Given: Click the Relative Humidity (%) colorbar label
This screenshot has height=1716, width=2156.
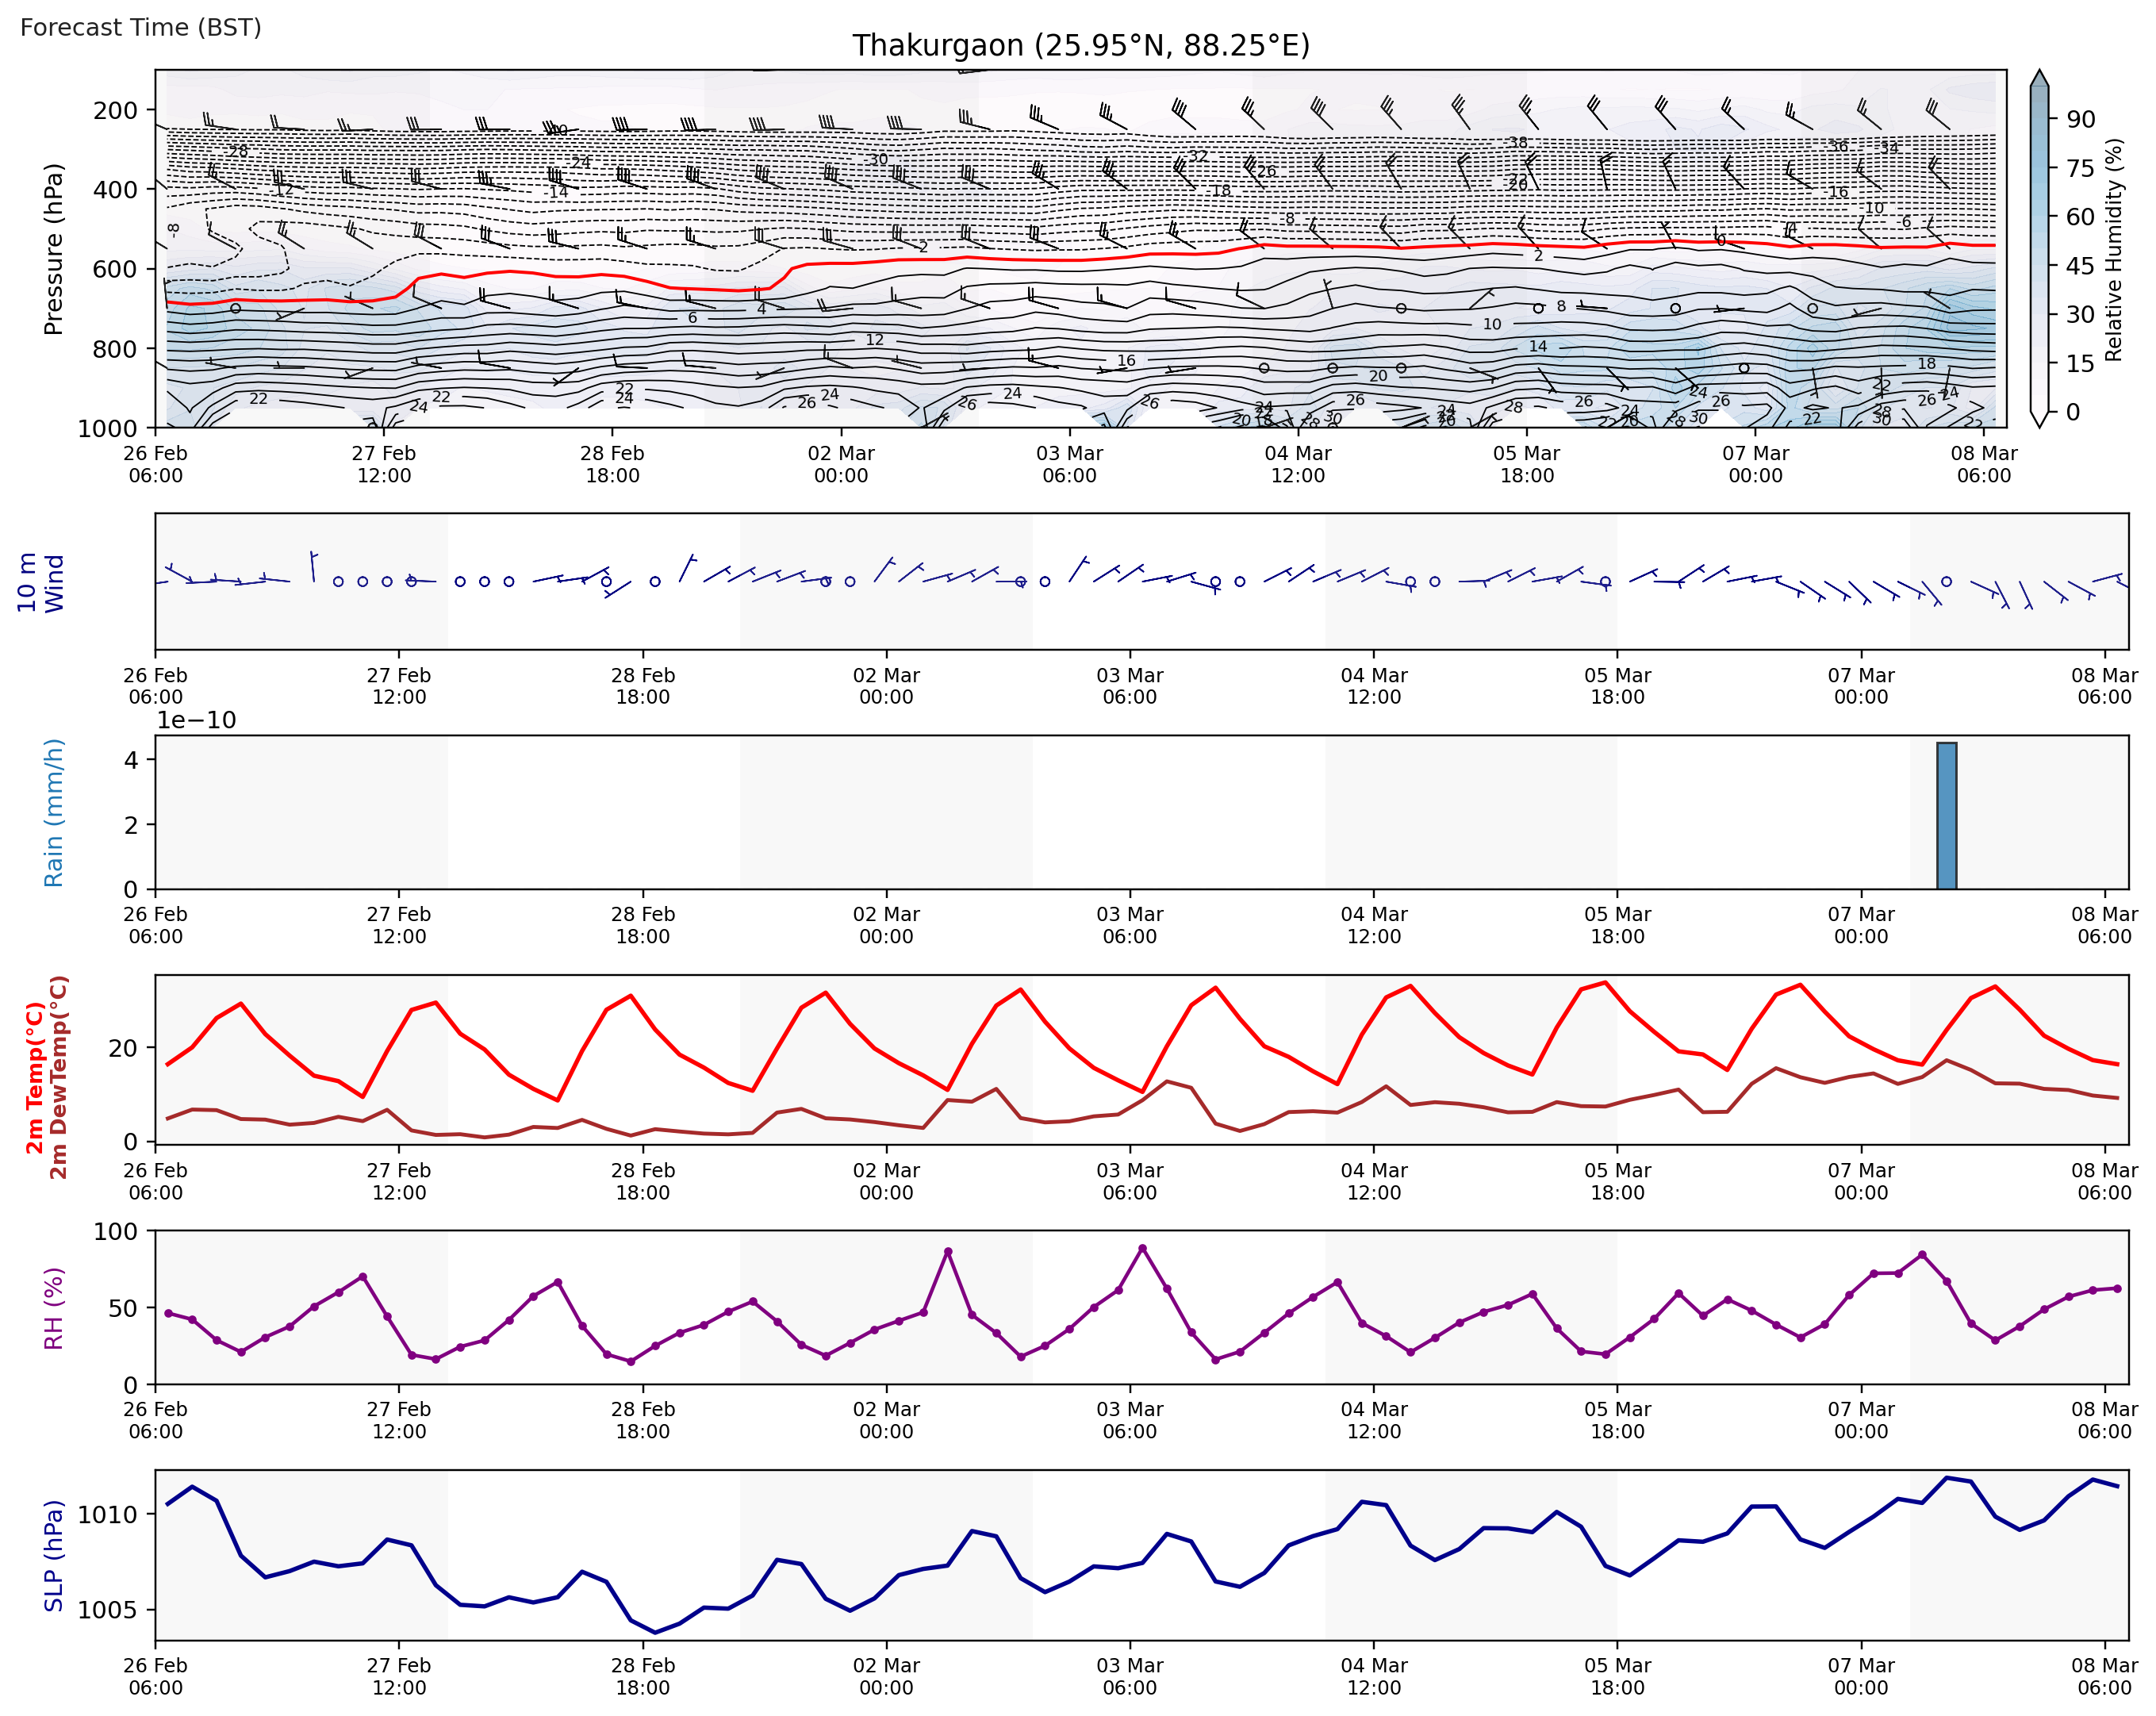Looking at the screenshot, I should tap(2113, 250).
